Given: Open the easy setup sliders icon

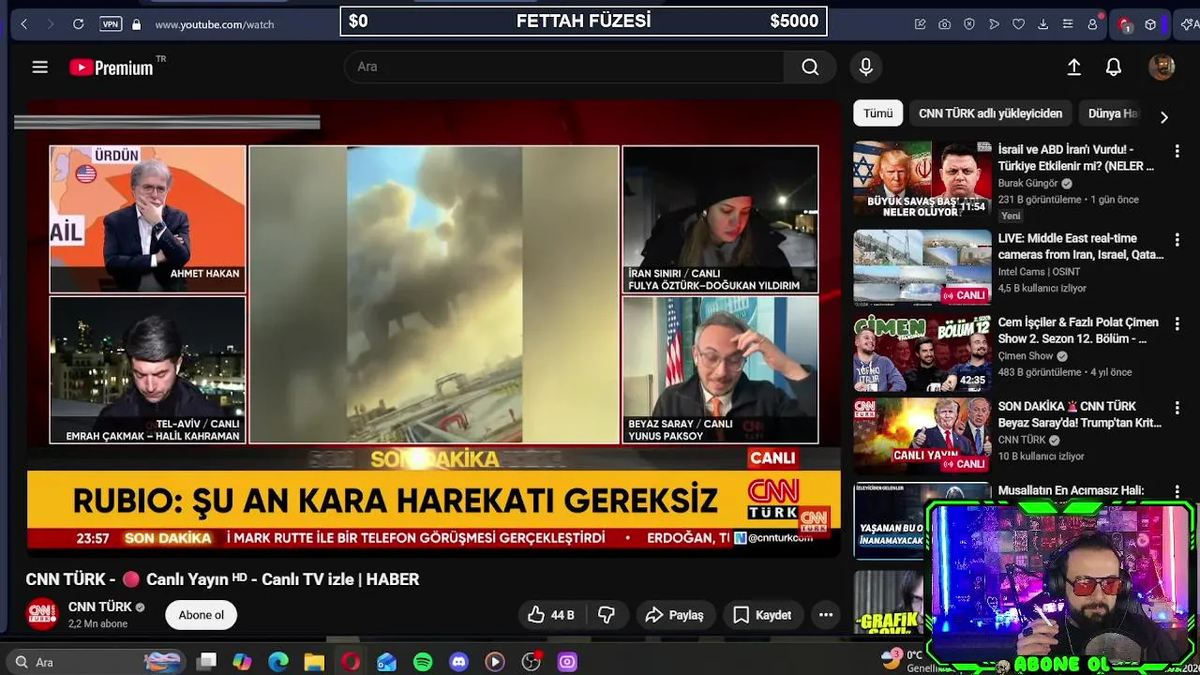Looking at the screenshot, I should (x=1067, y=24).
